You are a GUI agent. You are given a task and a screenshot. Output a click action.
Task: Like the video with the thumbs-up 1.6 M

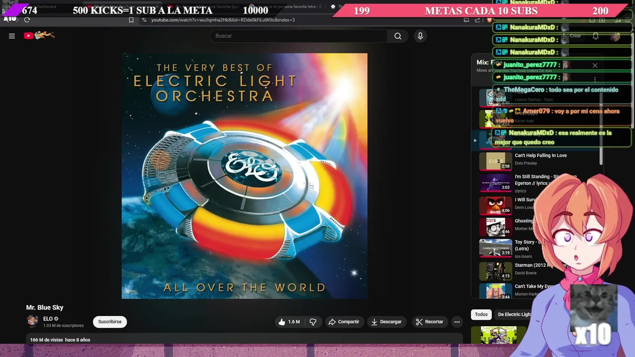click(x=289, y=322)
